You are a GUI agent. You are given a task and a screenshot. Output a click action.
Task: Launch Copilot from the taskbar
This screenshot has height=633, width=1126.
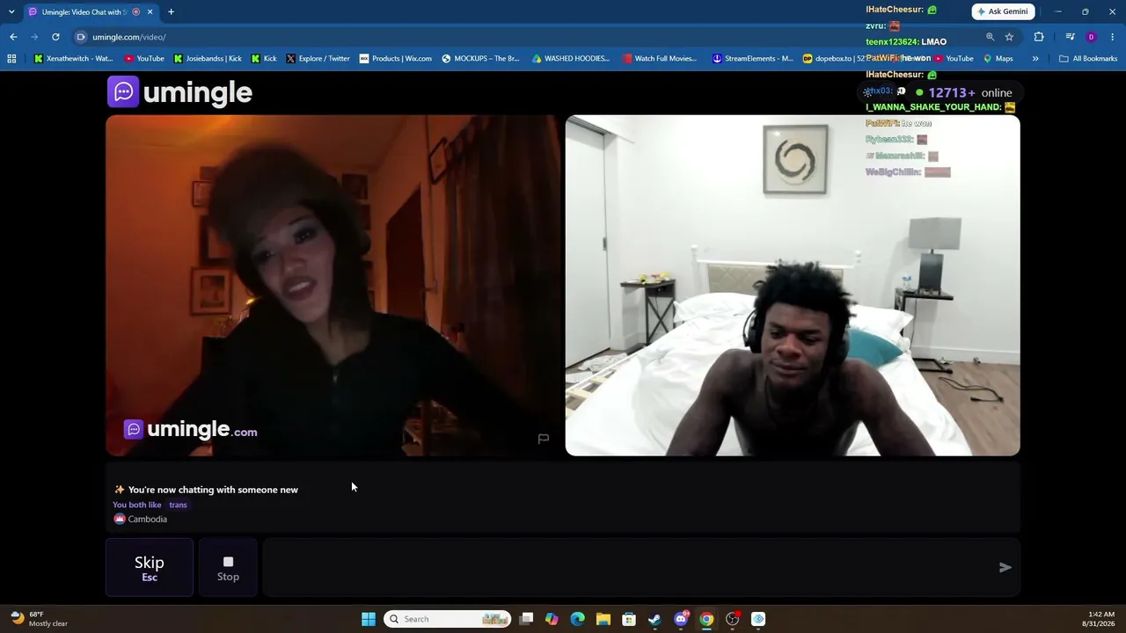click(552, 619)
